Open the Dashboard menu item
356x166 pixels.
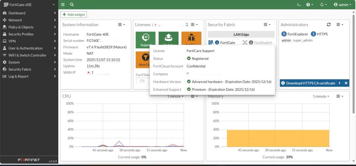[x=29, y=13]
